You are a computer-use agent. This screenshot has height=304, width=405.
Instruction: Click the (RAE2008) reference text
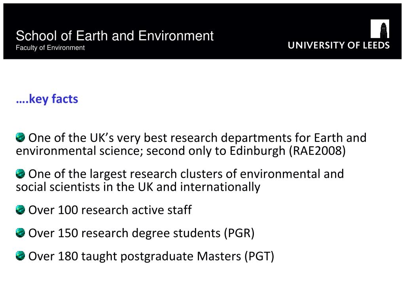click(x=317, y=151)
